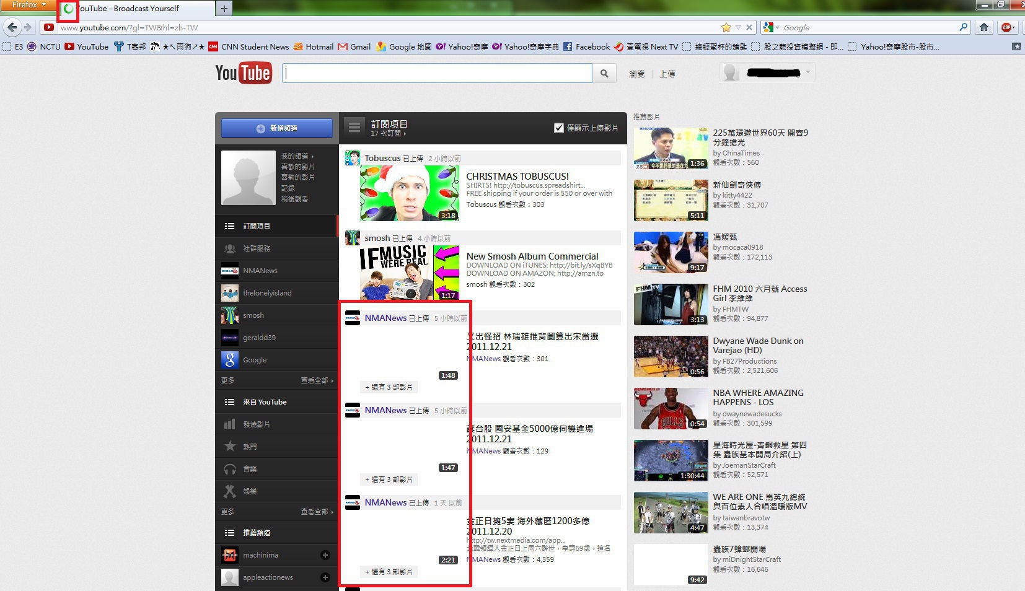Open Google search engine selector dropdown

772,27
